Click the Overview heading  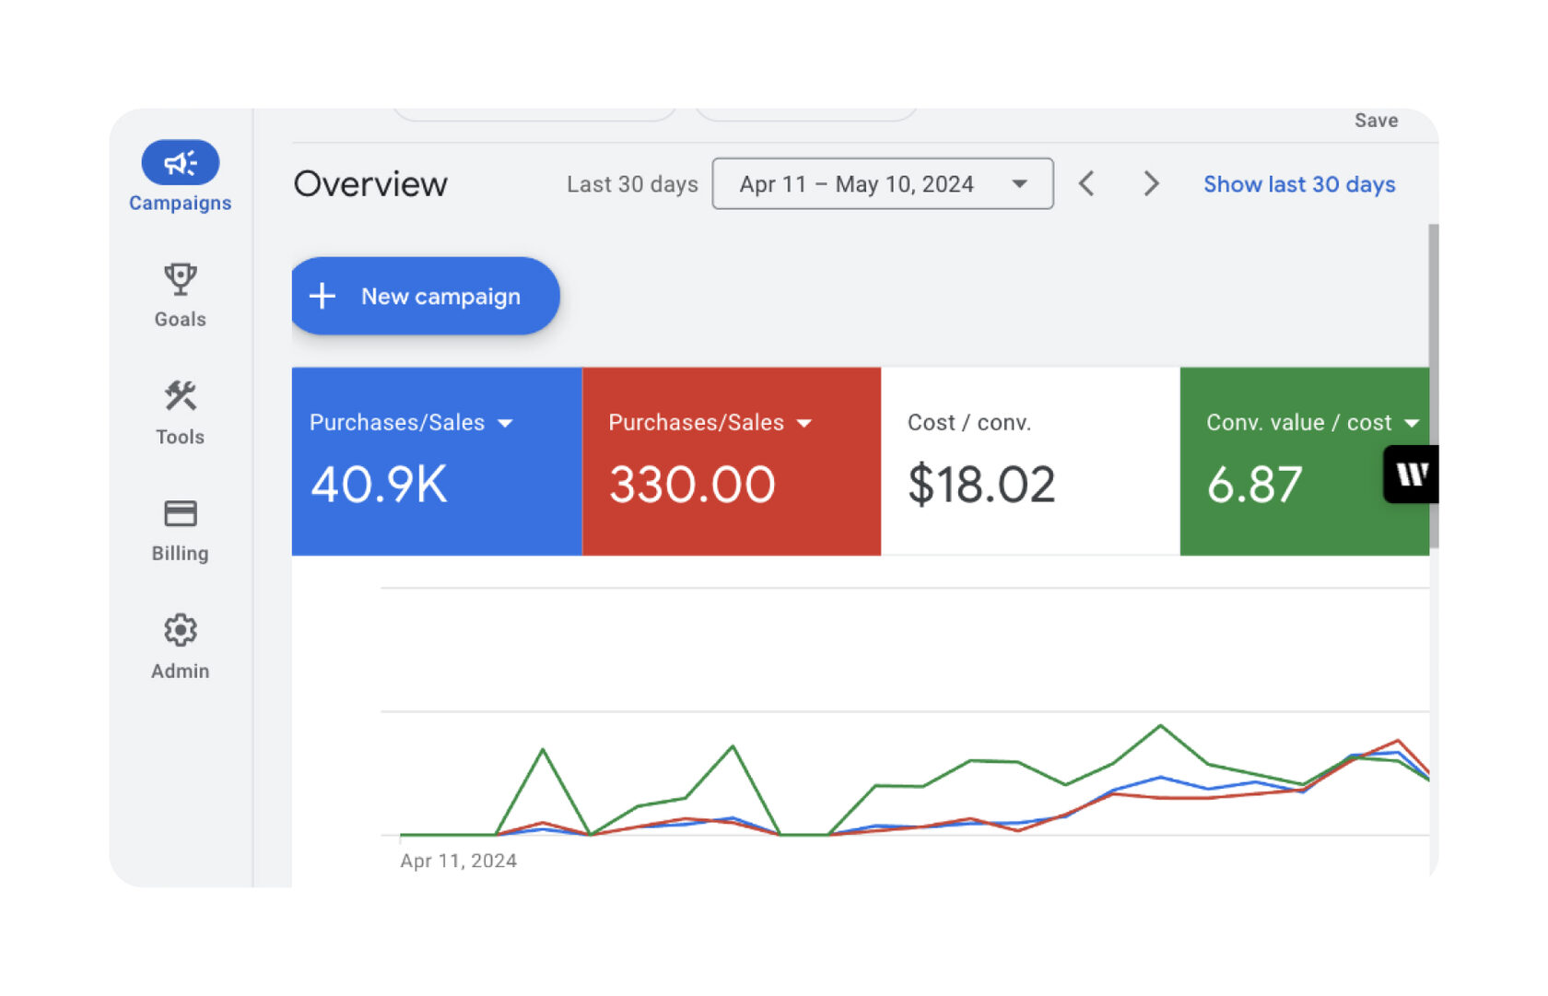[370, 184]
